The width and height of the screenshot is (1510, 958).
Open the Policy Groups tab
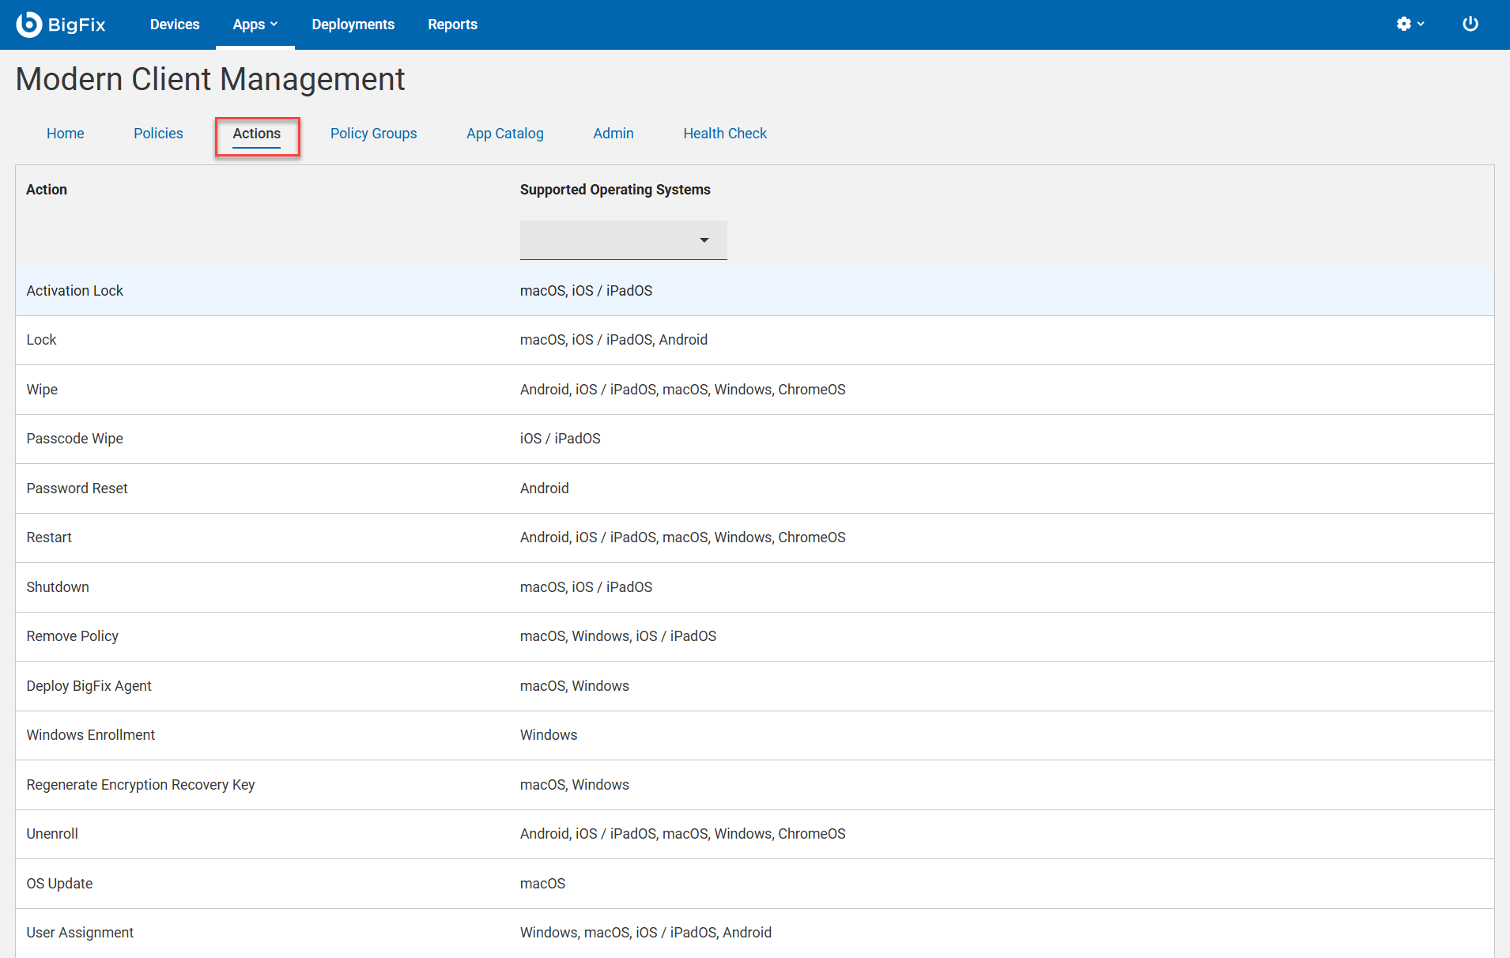pyautogui.click(x=373, y=134)
